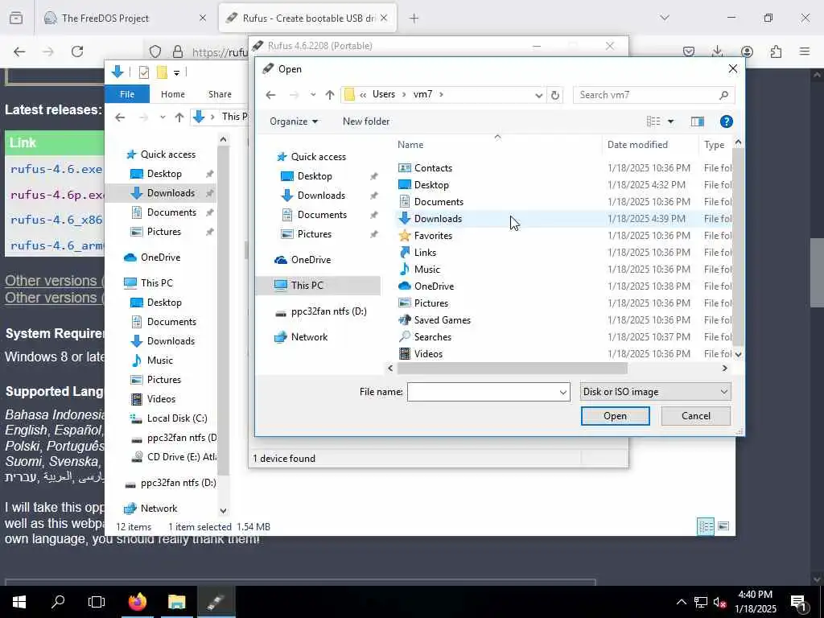
Task: Select Videos in File Explorer sidebar
Action: (153, 399)
